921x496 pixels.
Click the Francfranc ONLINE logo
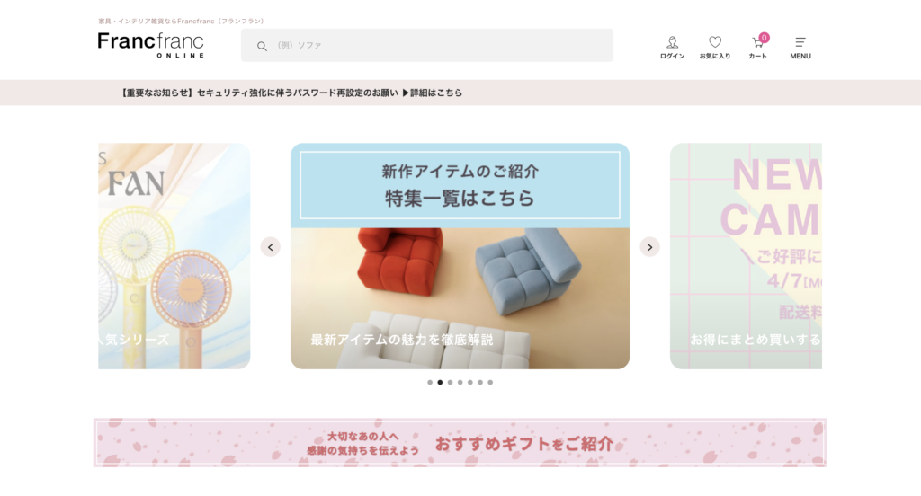(x=151, y=45)
